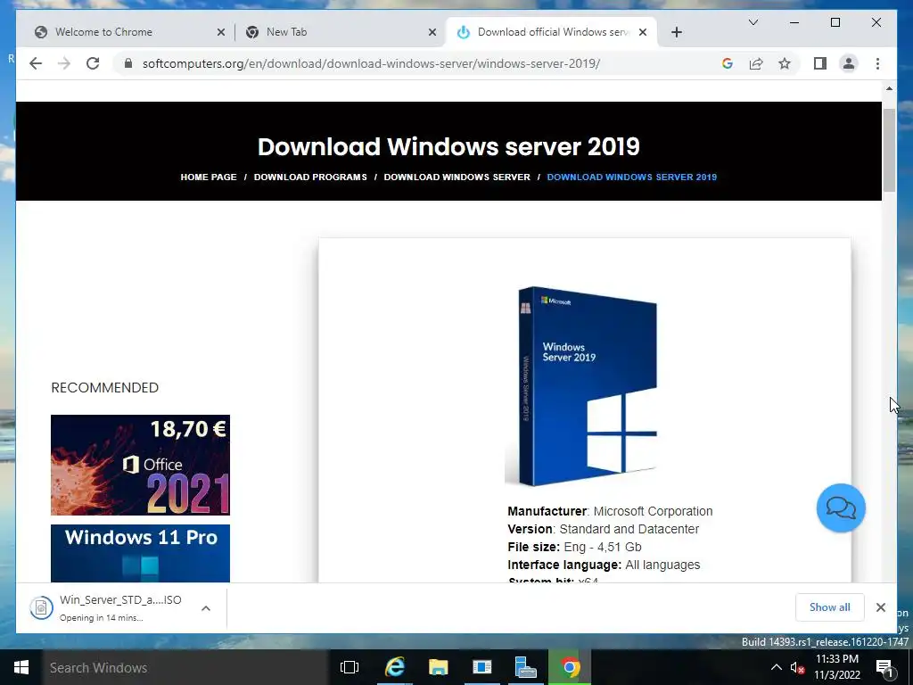Click the page vertical scrollbar thumb
Viewport: 913px width, 685px height.
click(889, 150)
